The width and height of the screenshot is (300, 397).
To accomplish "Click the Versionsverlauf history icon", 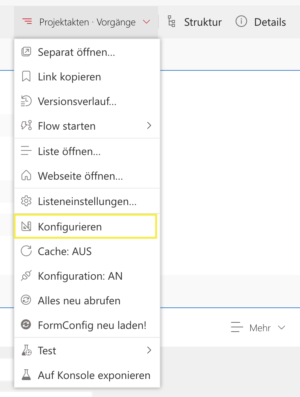I will [26, 101].
